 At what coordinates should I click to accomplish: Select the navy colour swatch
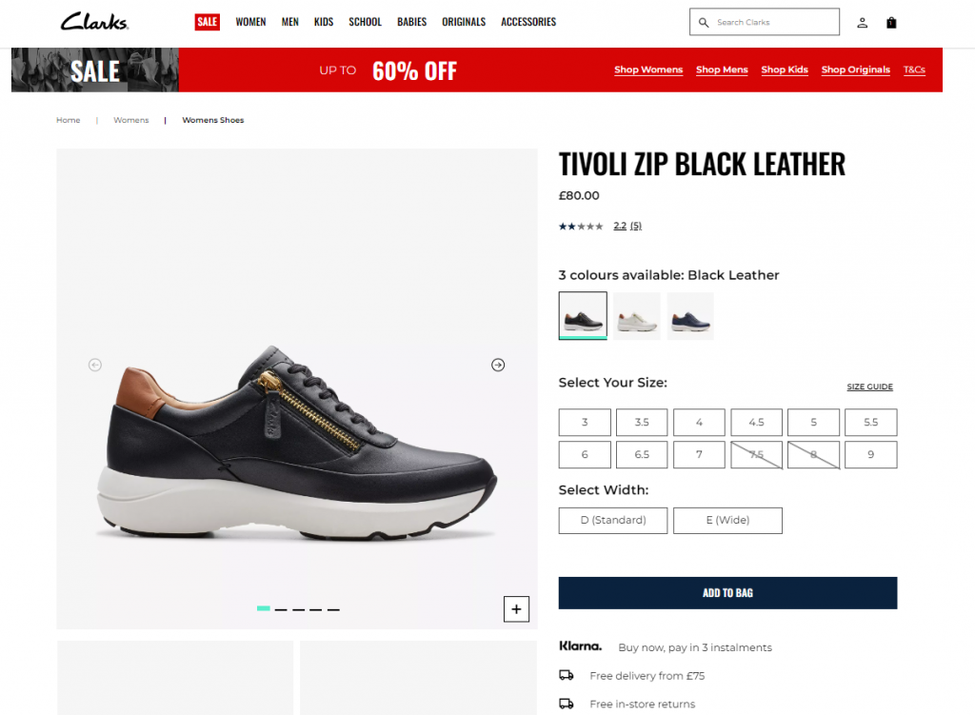690,316
